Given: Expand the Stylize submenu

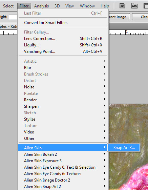Looking at the screenshot, I should click(x=63, y=119).
